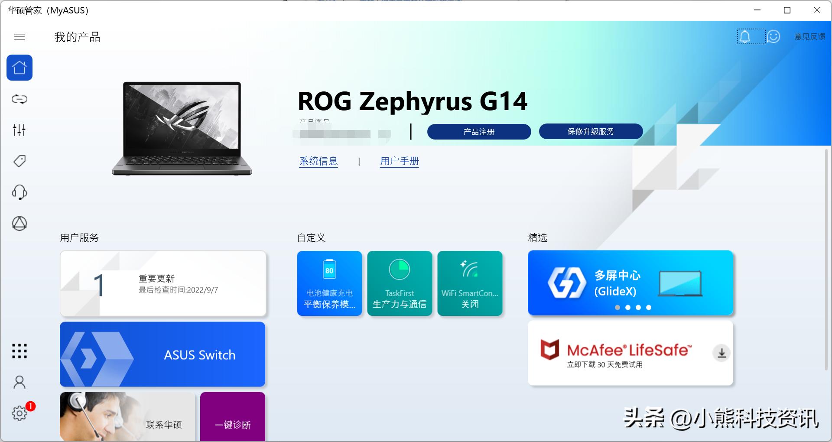Open the device link feature in the sidebar
This screenshot has width=832, height=442.
[19, 99]
